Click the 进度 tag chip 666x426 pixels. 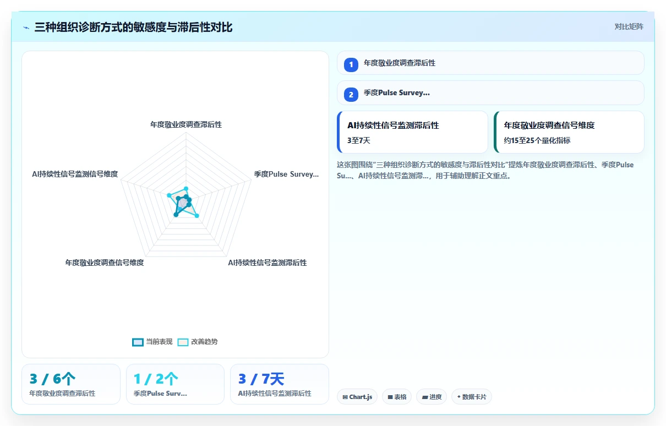[432, 397]
